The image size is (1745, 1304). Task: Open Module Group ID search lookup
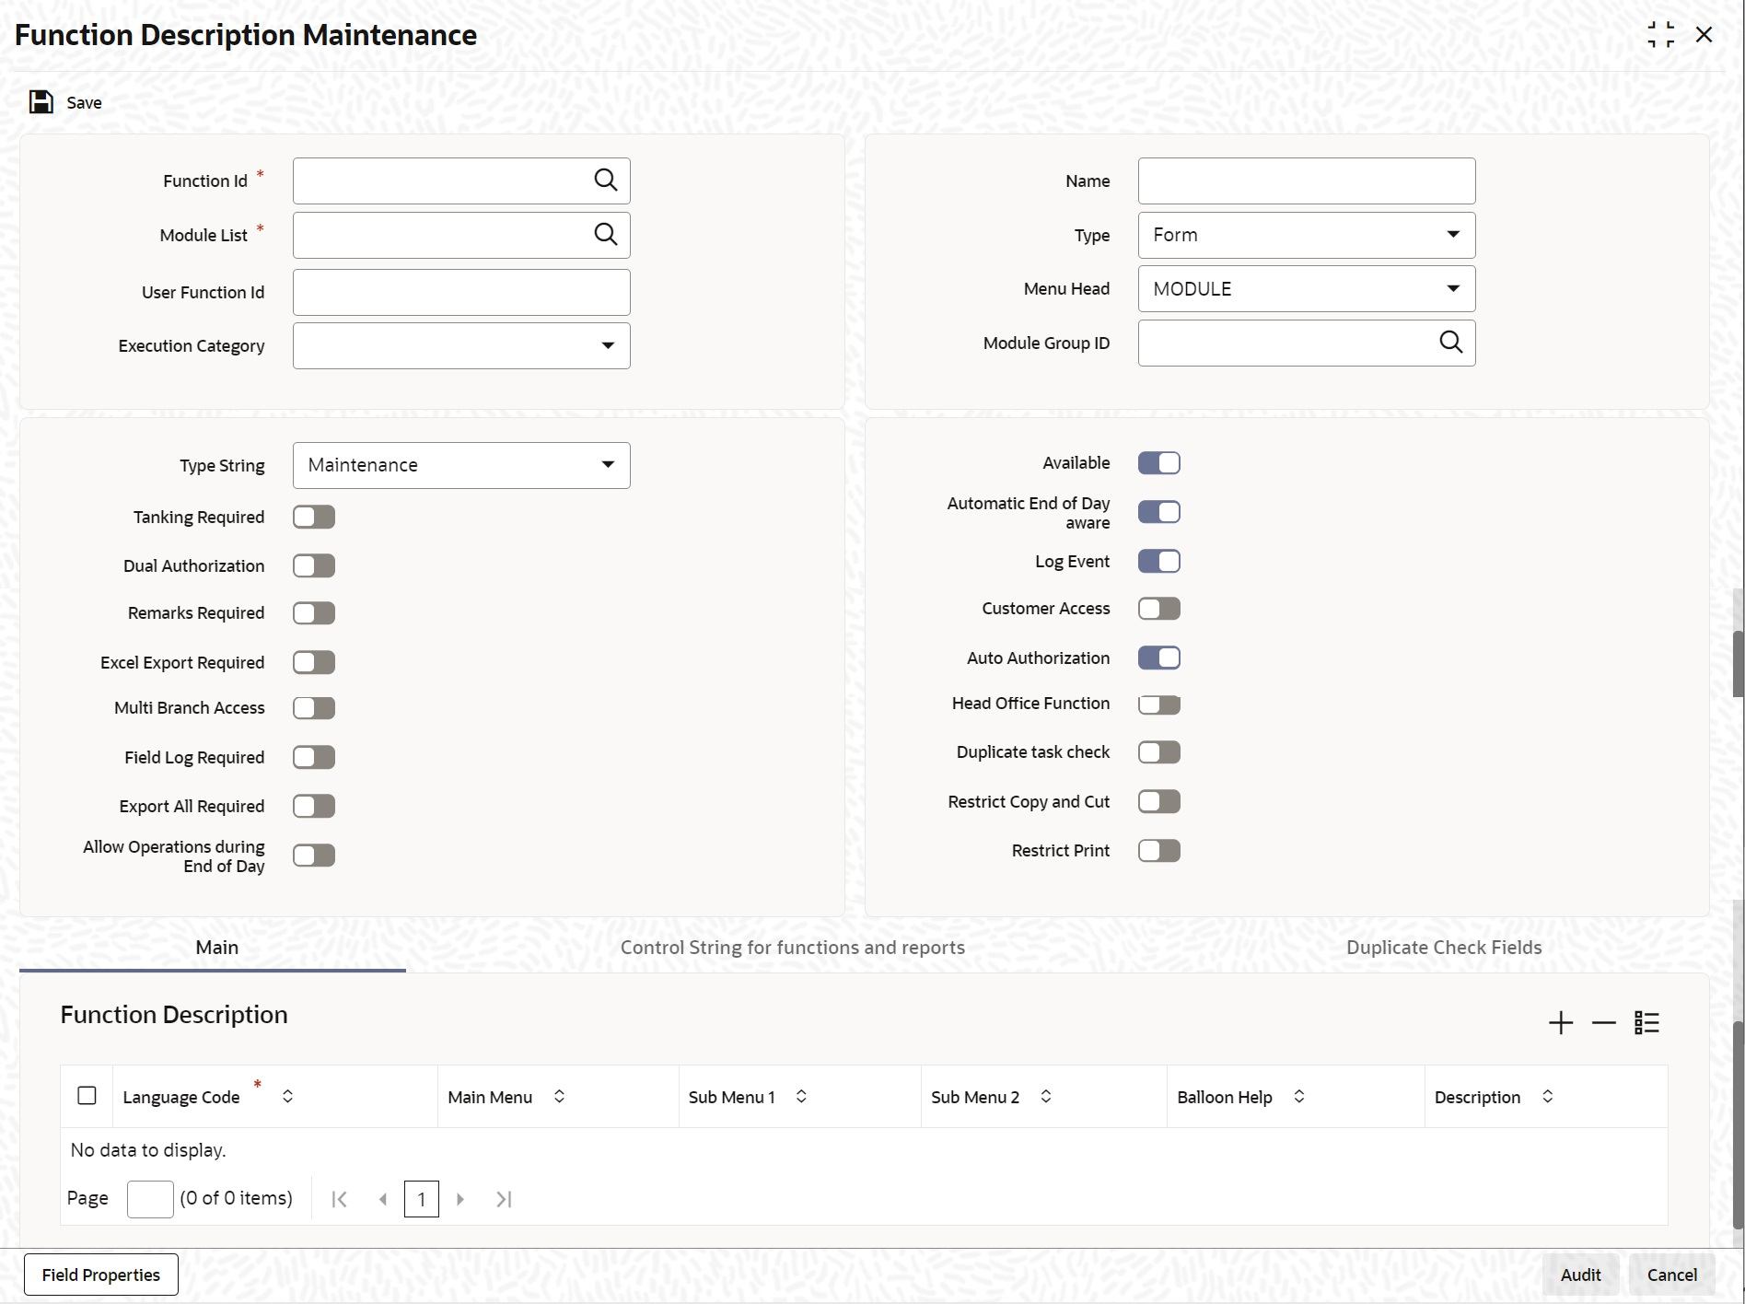click(x=1450, y=343)
